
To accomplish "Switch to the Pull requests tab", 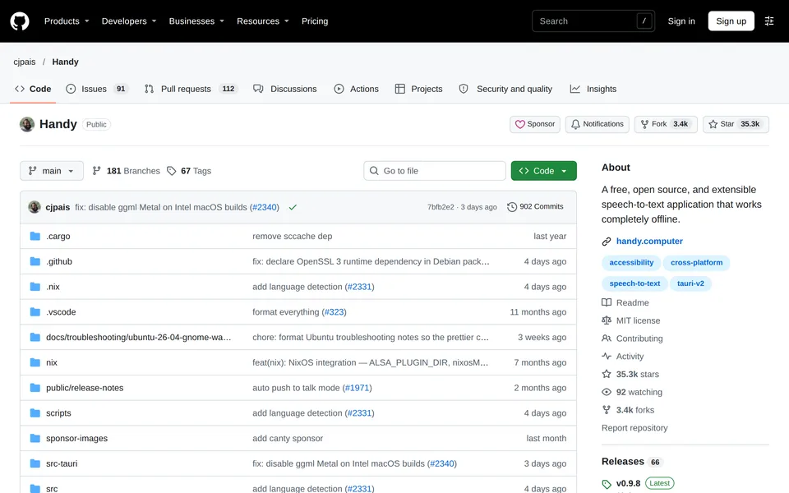I will pos(190,89).
